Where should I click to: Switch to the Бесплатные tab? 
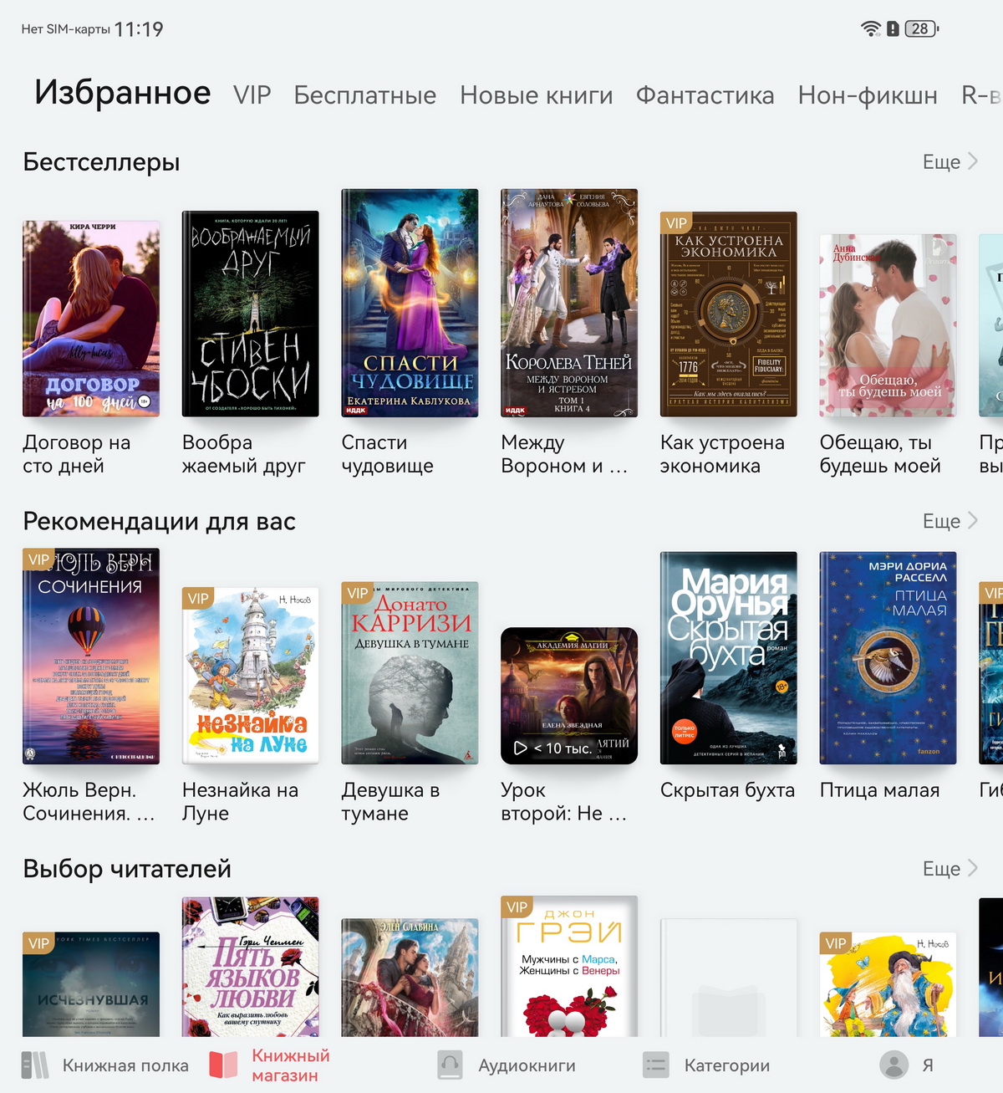(364, 95)
